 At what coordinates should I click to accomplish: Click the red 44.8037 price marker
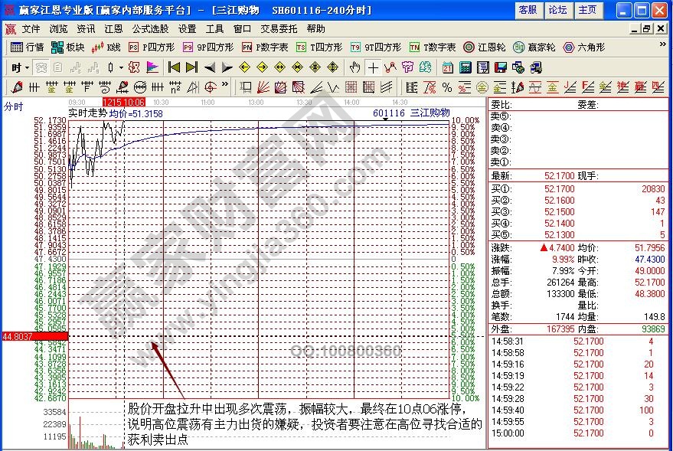[34, 336]
